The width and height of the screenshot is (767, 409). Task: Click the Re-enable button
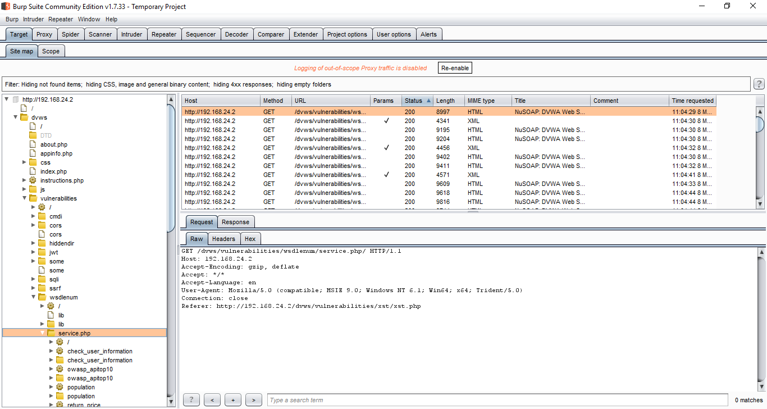tap(455, 67)
